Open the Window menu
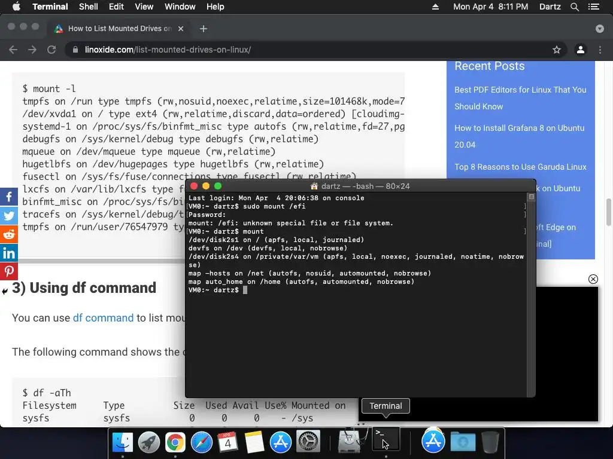The height and width of the screenshot is (459, 613). (180, 7)
